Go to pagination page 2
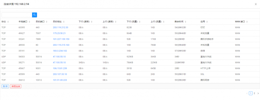 click(254, 93)
